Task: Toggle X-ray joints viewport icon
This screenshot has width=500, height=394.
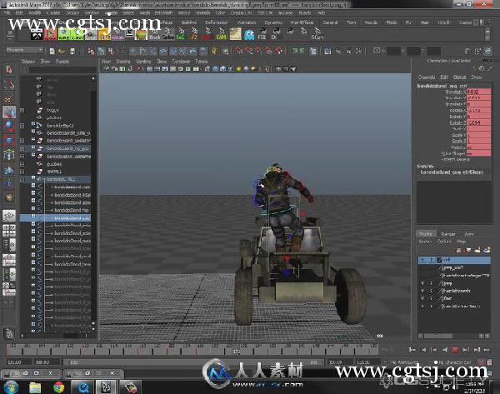Action: point(293,69)
